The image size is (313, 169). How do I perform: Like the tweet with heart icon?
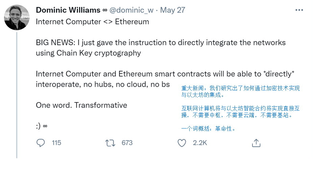tap(182, 143)
